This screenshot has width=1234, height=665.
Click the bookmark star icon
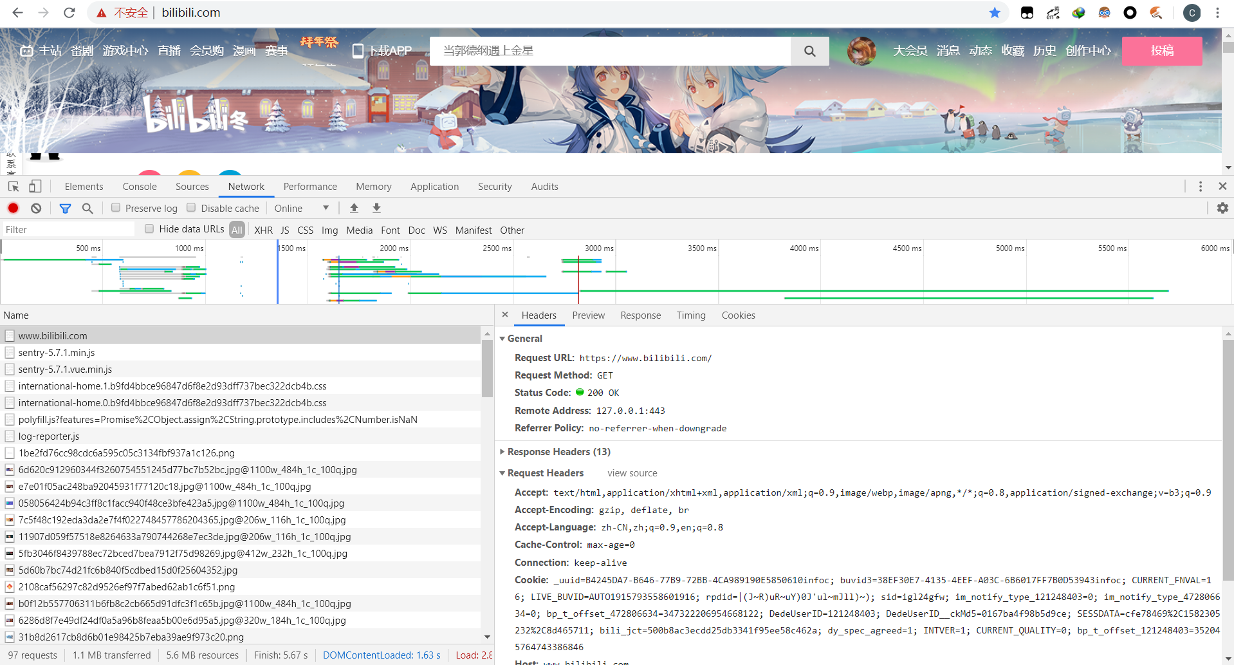[995, 12]
